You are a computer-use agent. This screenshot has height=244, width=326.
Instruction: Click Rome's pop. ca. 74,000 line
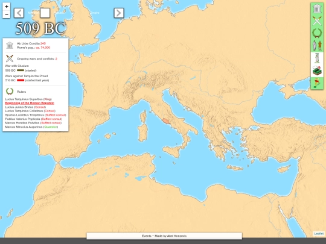click(33, 48)
